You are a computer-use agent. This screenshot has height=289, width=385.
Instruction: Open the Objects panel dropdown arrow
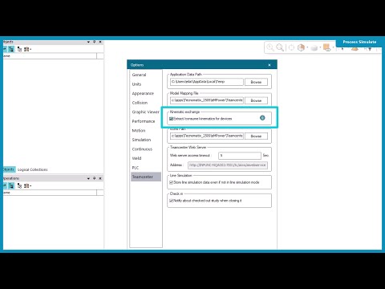[88, 42]
